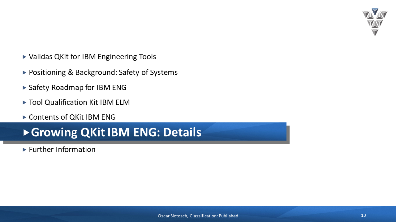Viewport: 396px width, 222px height.
Task: Click 'Further Information' agenda item
Action: point(62,150)
